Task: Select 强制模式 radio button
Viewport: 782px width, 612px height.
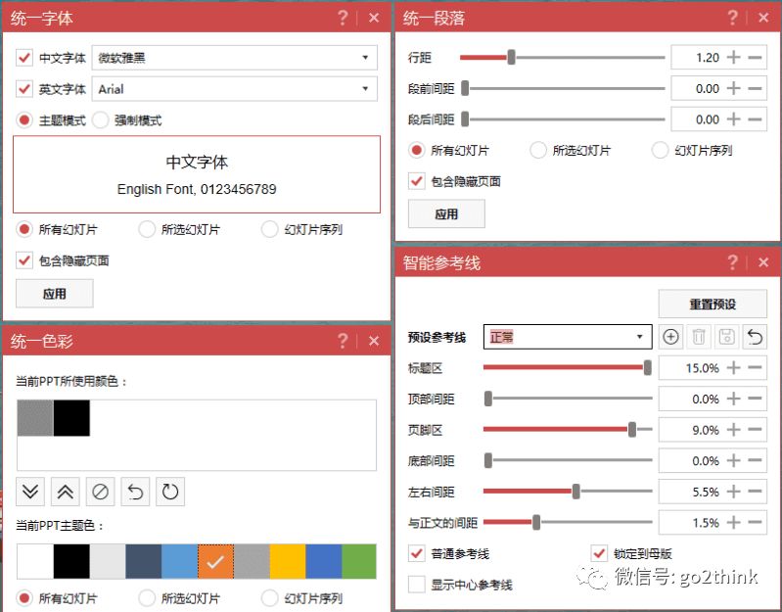Action: coord(100,119)
